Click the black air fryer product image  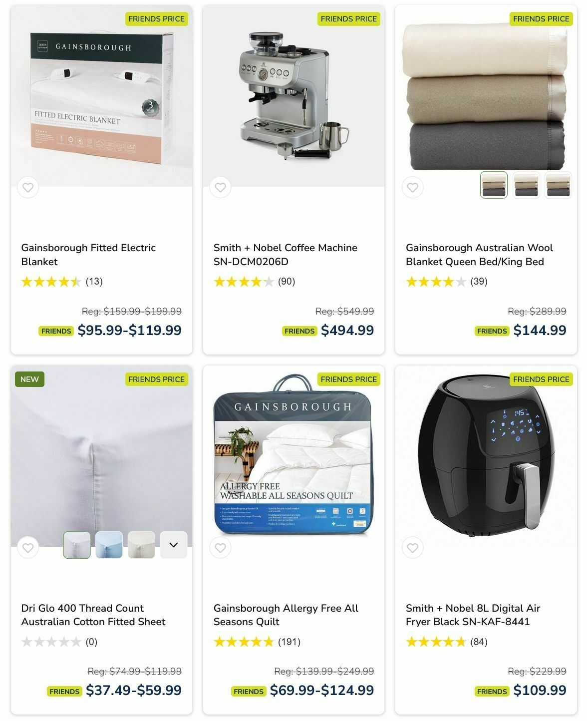pos(486,456)
